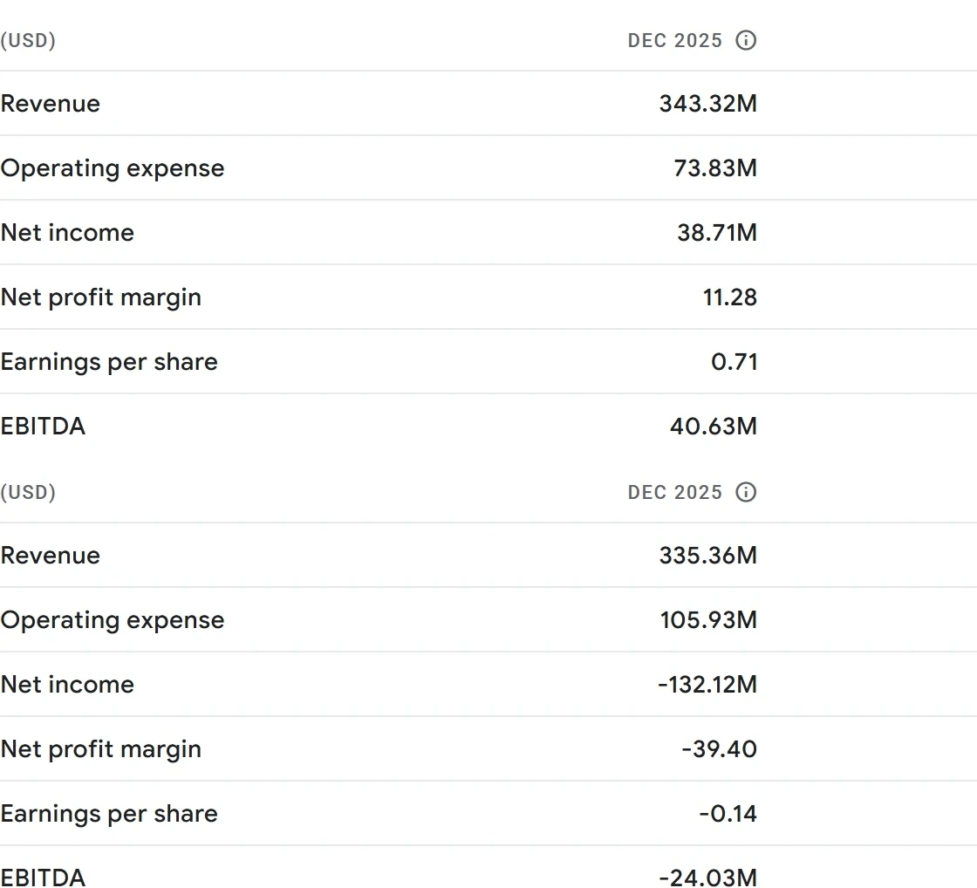Image resolution: width=977 pixels, height=888 pixels.
Task: Click the info icon beside second DEC 2025 header
Action: point(747,492)
